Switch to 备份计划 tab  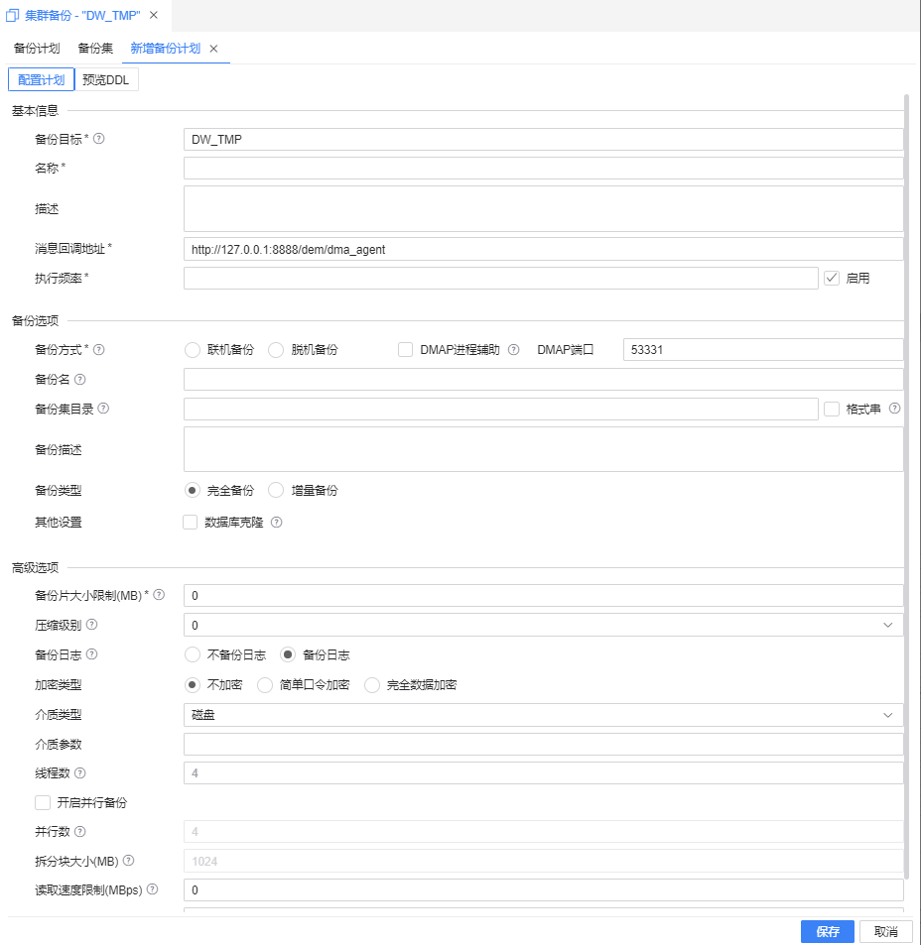[x=37, y=49]
